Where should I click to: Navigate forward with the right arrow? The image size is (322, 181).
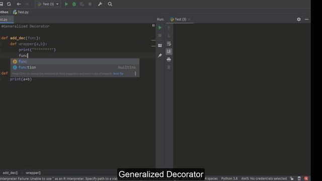[27, 4]
